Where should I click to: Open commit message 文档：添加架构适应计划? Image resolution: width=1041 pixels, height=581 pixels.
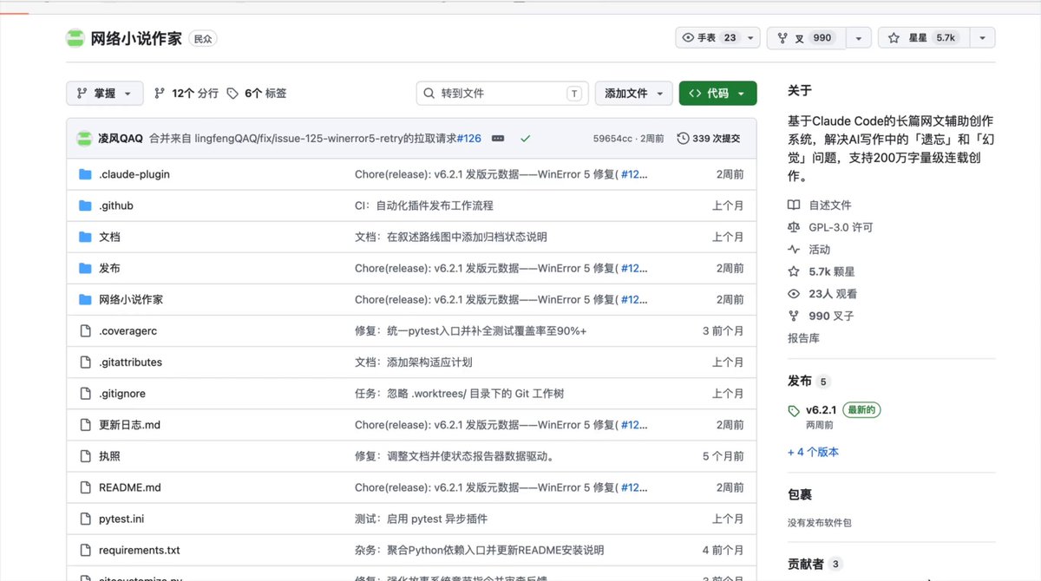pyautogui.click(x=414, y=362)
